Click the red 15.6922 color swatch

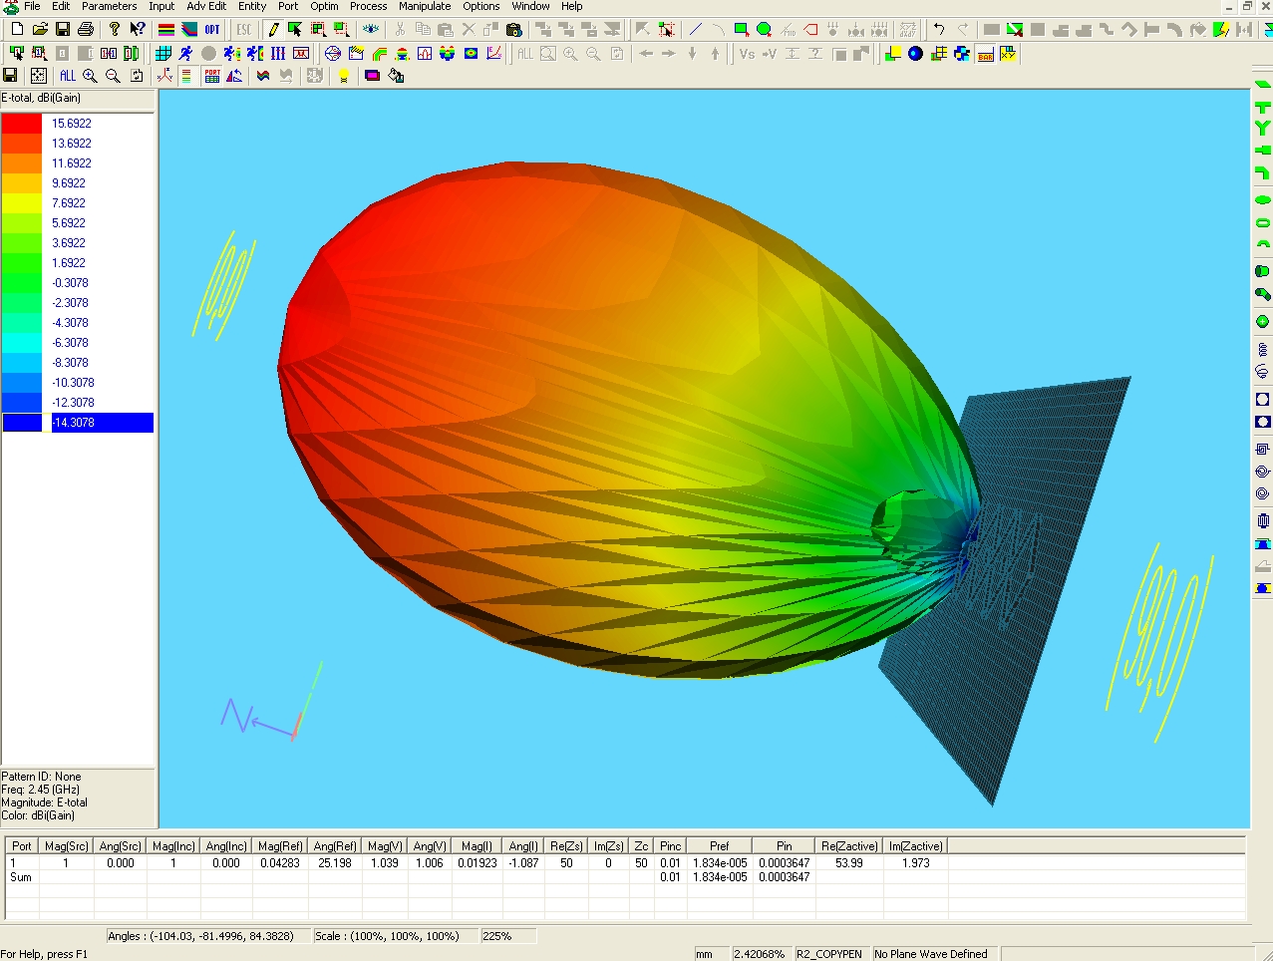pos(22,124)
